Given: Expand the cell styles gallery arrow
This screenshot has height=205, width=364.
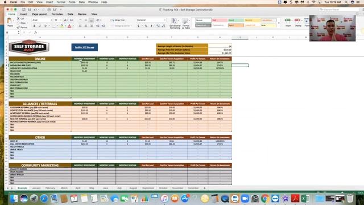Looking at the screenshot, I should point(279,23).
